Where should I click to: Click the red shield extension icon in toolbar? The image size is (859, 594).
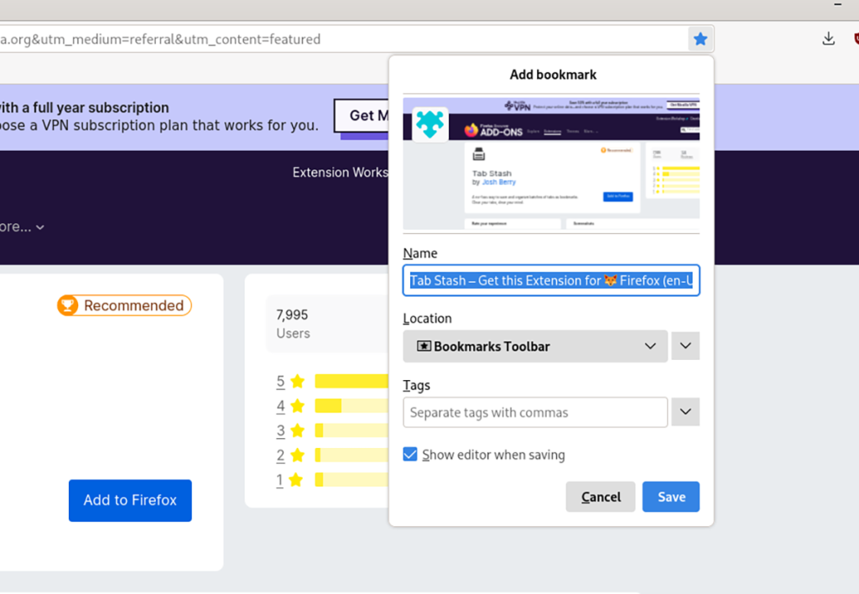(x=855, y=39)
